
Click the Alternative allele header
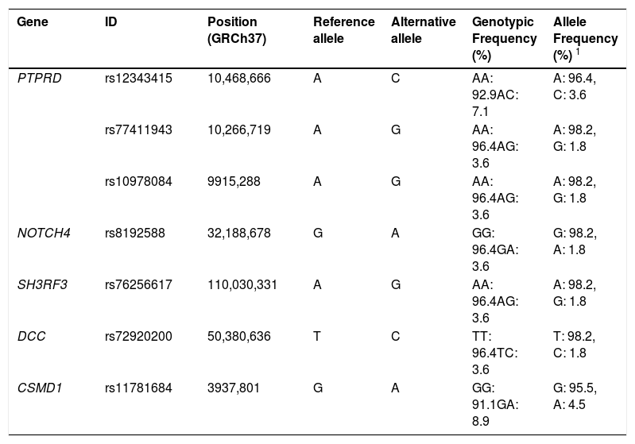pos(423,30)
